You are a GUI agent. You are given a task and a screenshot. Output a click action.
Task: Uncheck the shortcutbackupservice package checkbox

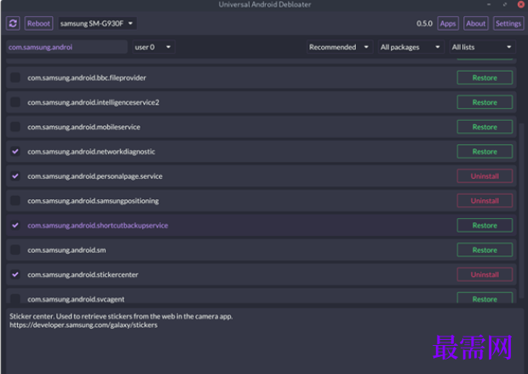(15, 225)
